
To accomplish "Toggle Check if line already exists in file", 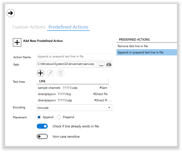I will pos(42,126).
